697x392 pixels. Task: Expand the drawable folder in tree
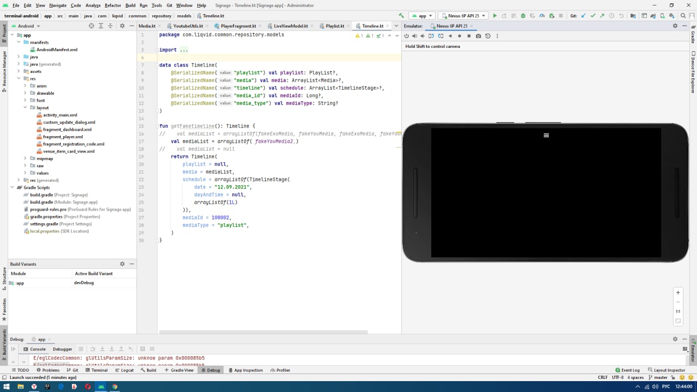(25, 93)
